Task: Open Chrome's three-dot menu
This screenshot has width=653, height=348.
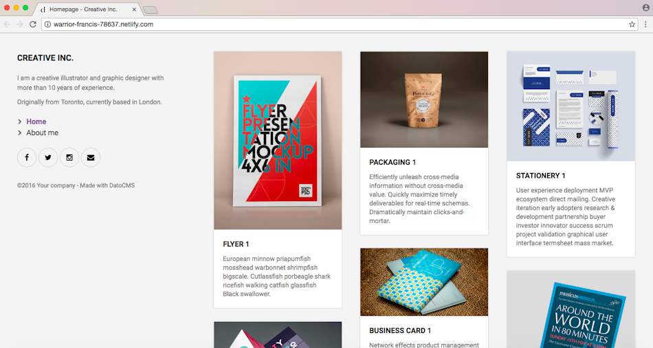Action: tap(645, 25)
